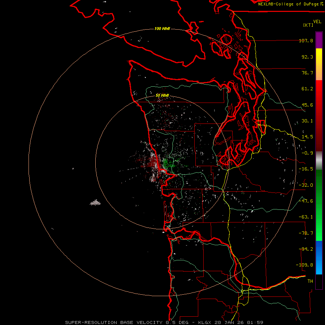
Task: Click the 30.1 legend value
Action: [x=307, y=121]
